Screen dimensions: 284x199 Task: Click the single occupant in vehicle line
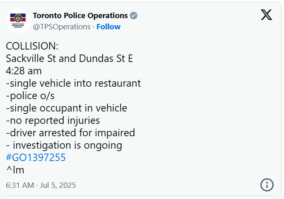pyautogui.click(x=67, y=108)
